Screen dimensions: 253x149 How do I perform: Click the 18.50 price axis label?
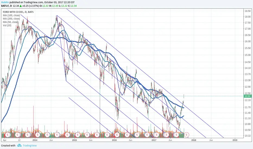pos(248,11)
